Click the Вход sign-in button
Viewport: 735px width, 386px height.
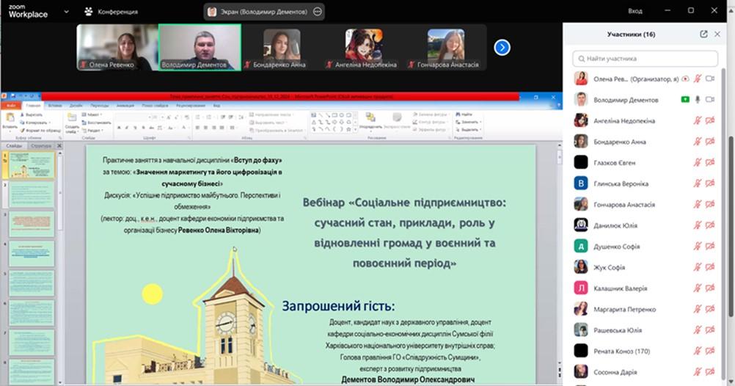(x=635, y=11)
